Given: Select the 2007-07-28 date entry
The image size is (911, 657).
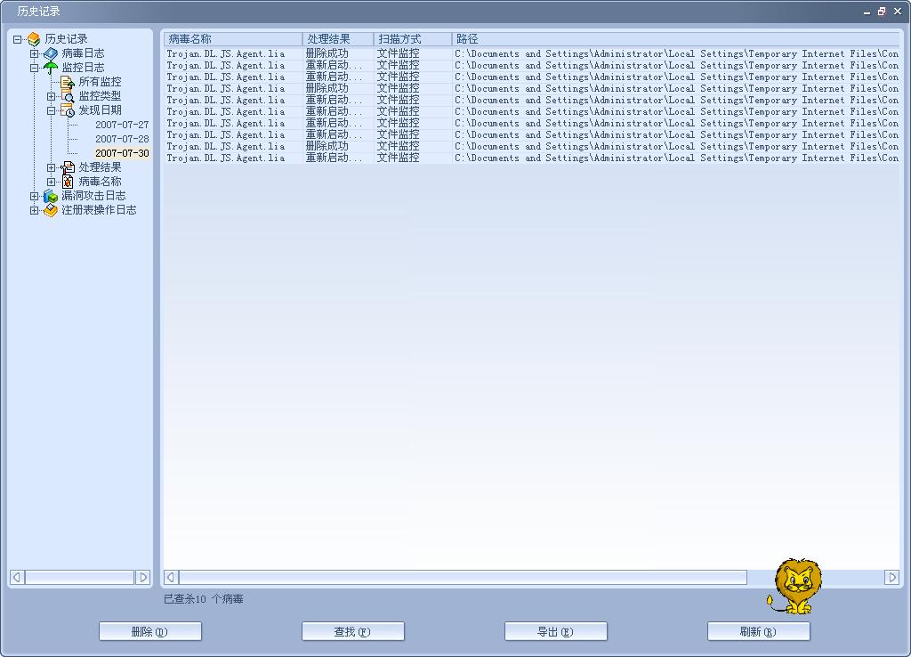Looking at the screenshot, I should point(122,139).
